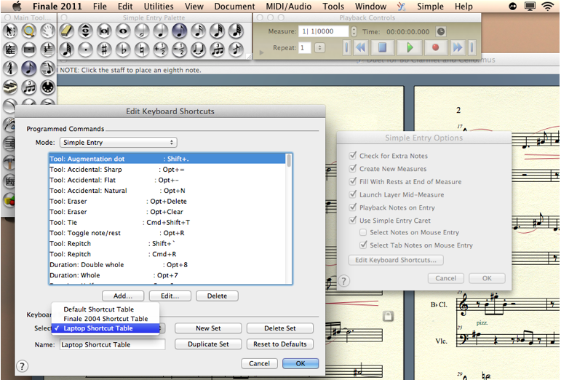Click the New Set button
The height and width of the screenshot is (380, 561).
(208, 328)
